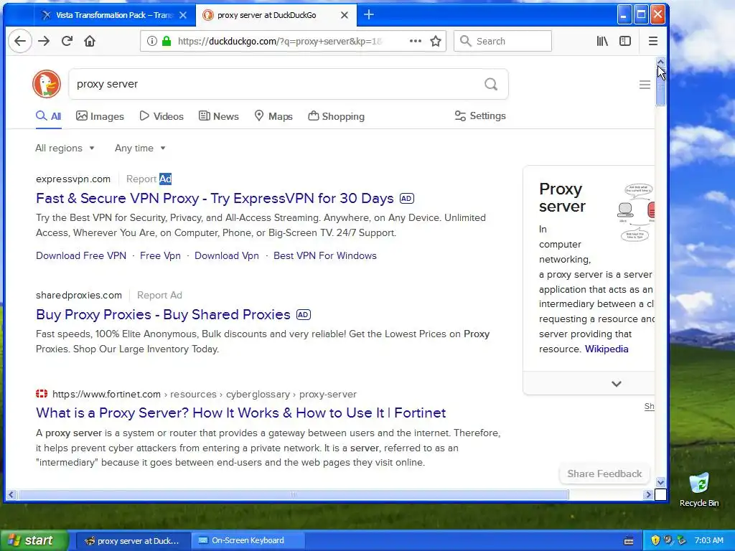Click the DuckDuckGo duck logo
Viewport: 735px width, 551px height.
click(47, 84)
